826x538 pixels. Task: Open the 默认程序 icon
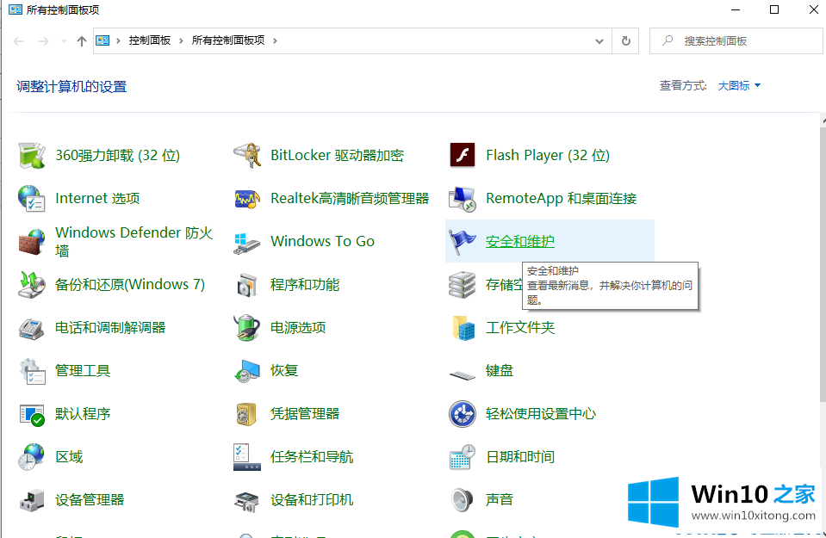click(32, 415)
